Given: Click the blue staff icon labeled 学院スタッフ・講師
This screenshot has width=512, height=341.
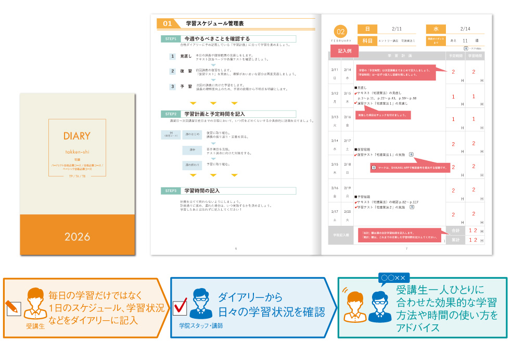Looking at the screenshot, I should (201, 304).
